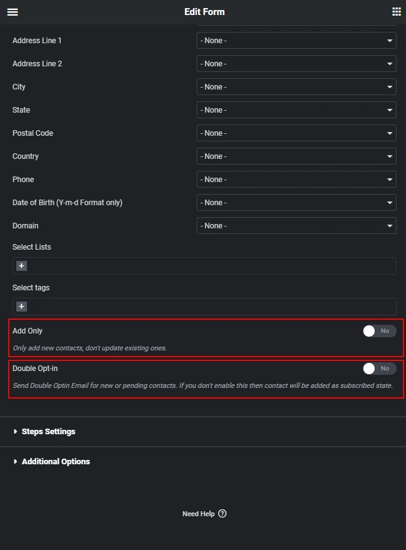Expand the Steps Settings section
This screenshot has height=550, width=406.
click(48, 432)
